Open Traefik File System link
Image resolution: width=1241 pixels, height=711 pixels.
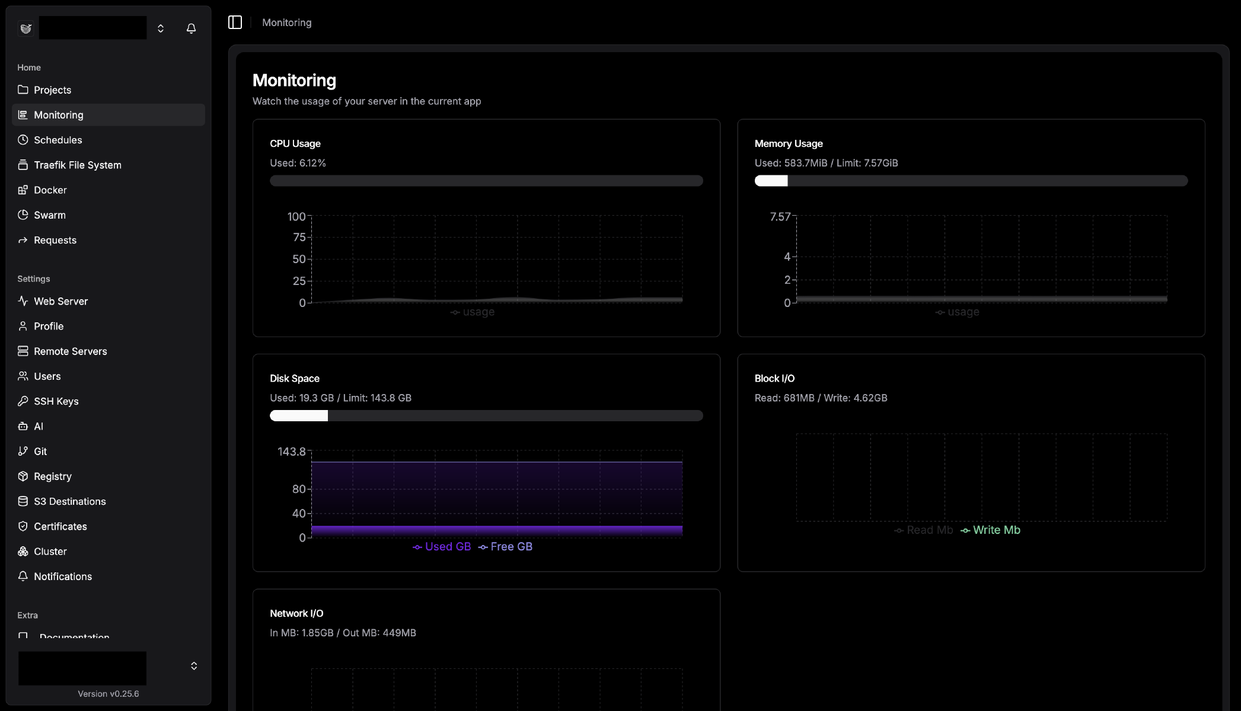tap(77, 165)
